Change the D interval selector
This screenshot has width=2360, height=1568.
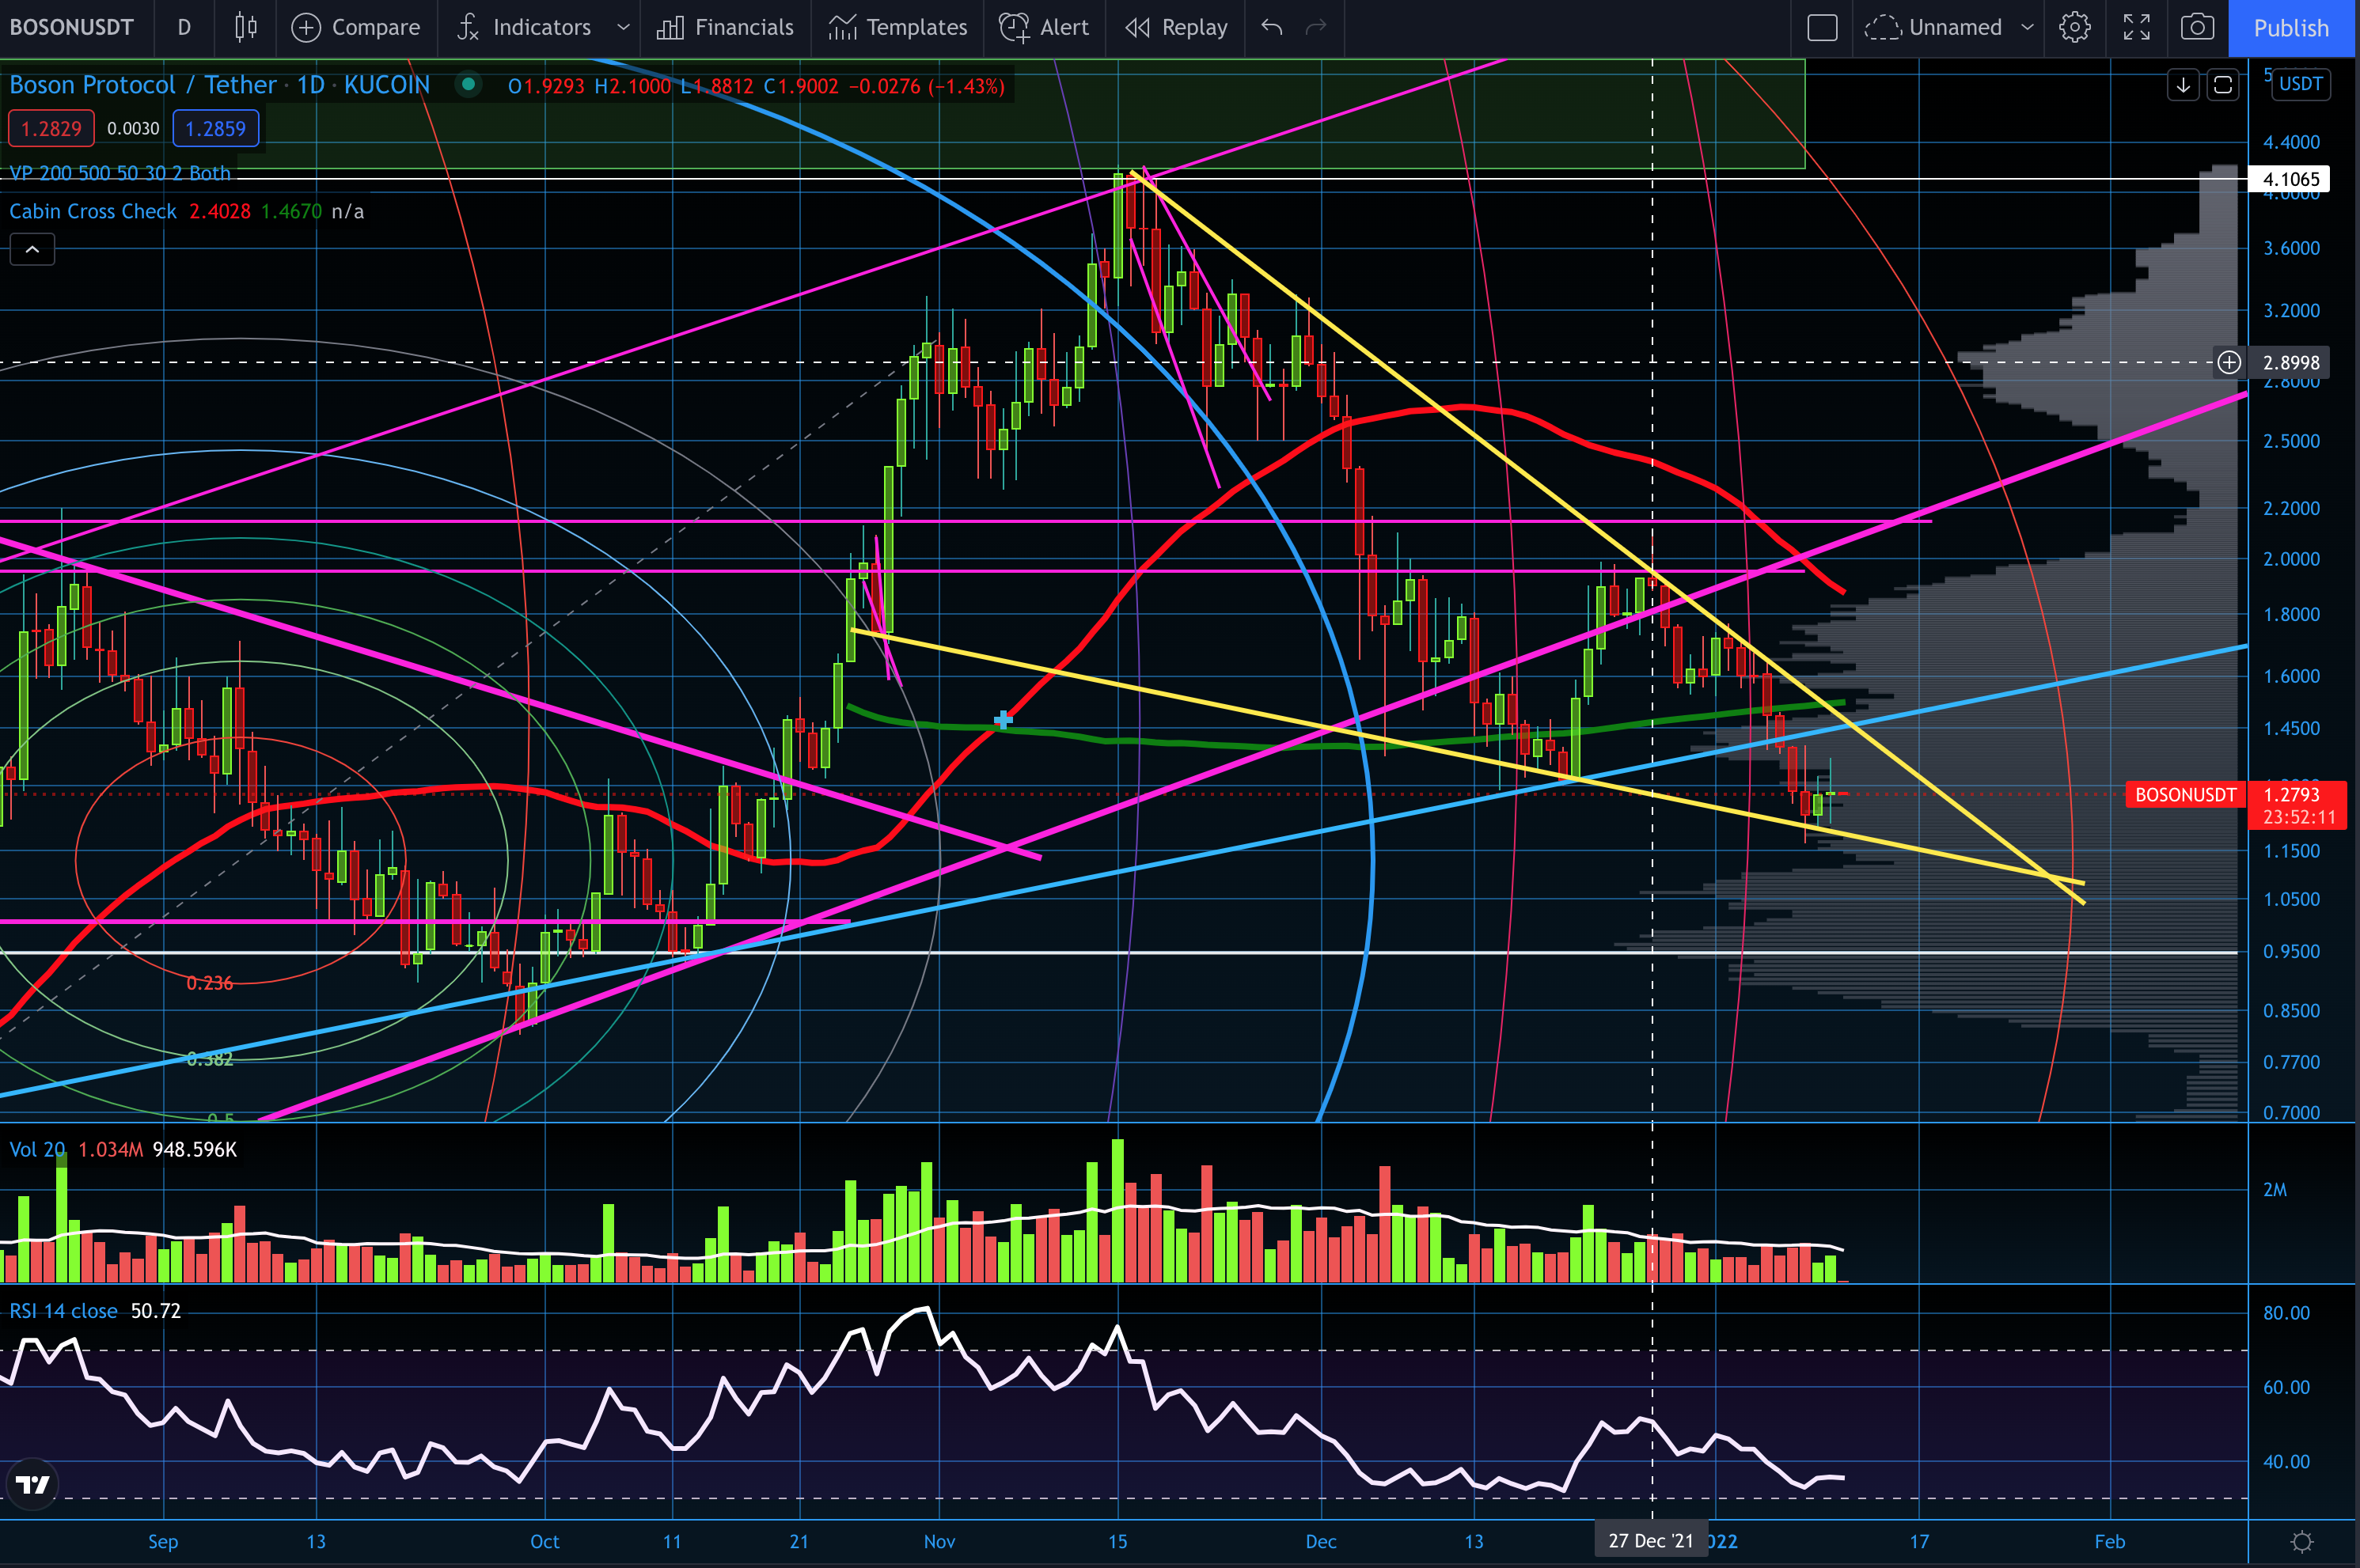click(x=184, y=27)
